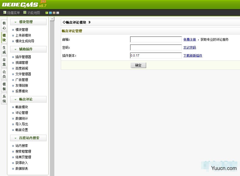Select the green theme color swatch
This screenshot has width=240, height=176.
point(47,13)
